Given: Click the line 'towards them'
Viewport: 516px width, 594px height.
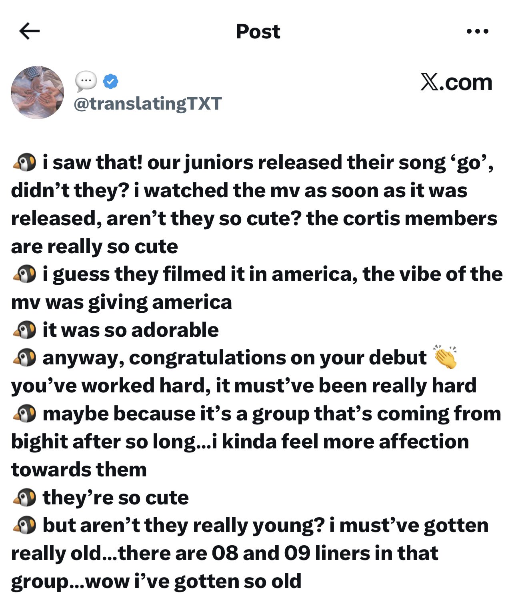Looking at the screenshot, I should (x=79, y=470).
